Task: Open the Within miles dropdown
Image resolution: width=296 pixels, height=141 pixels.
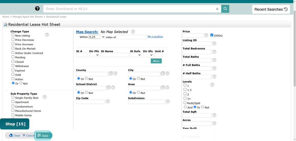Action: point(103,37)
